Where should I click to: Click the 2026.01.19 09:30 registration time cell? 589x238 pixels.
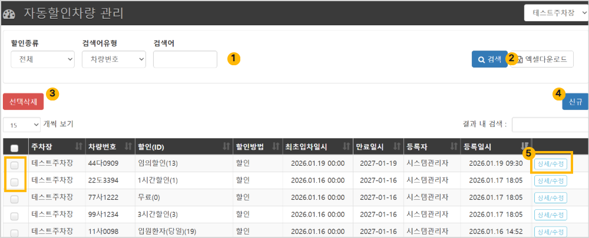[496, 163]
